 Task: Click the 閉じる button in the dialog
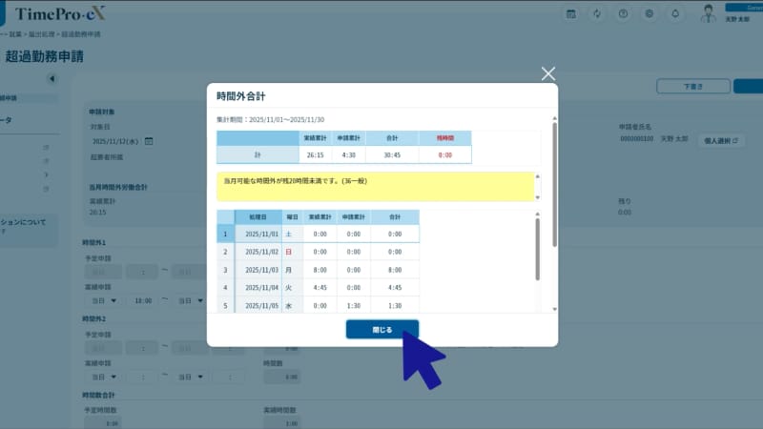pyautogui.click(x=381, y=329)
